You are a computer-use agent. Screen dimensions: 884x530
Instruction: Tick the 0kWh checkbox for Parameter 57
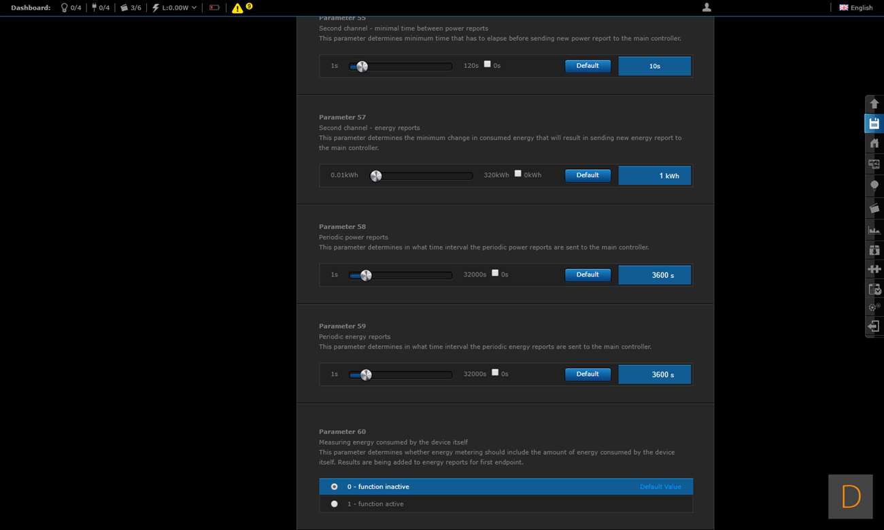click(517, 174)
